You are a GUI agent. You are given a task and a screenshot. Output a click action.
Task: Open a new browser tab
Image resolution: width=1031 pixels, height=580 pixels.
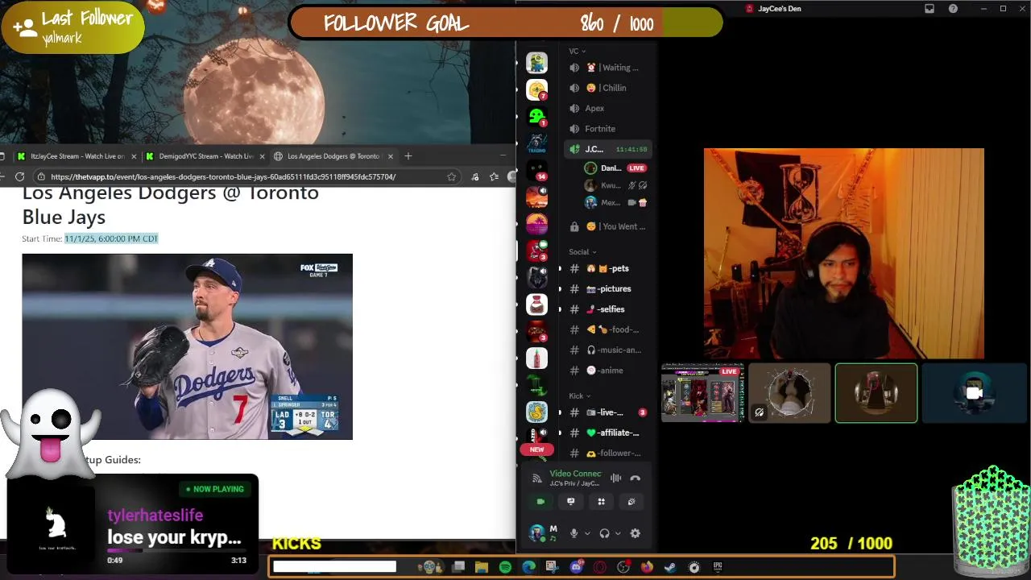tap(408, 156)
